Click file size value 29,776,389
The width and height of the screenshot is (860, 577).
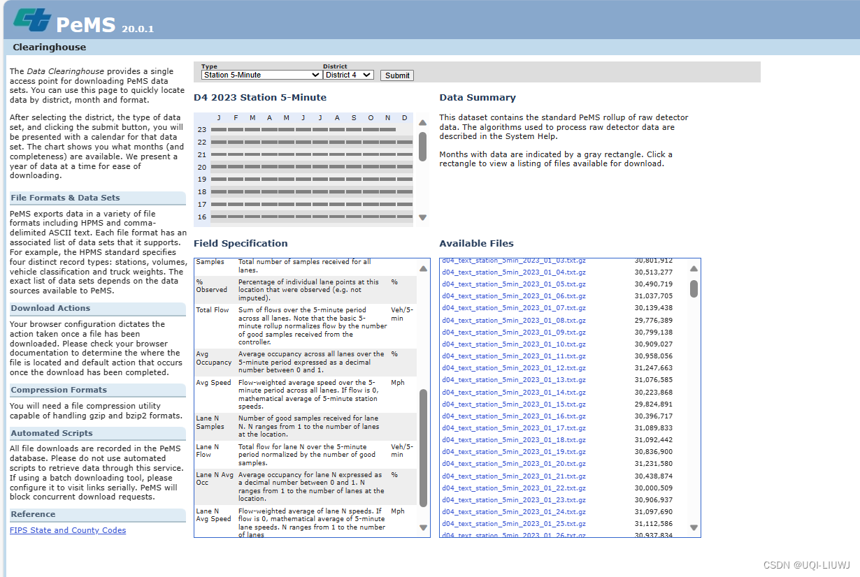coord(654,321)
